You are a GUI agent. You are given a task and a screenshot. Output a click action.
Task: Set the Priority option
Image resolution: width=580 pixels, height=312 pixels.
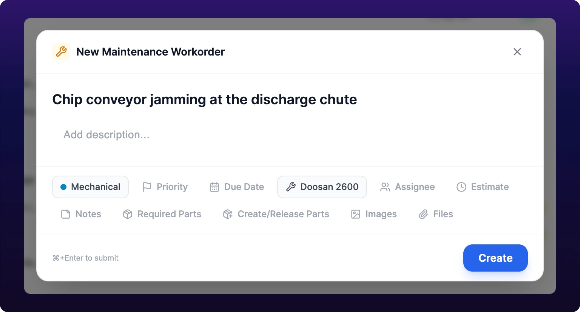pos(165,187)
